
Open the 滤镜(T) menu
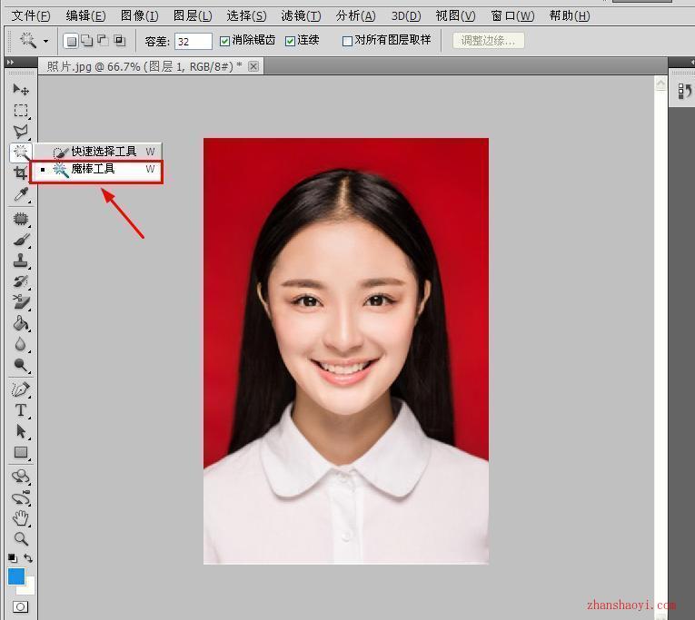tap(301, 16)
